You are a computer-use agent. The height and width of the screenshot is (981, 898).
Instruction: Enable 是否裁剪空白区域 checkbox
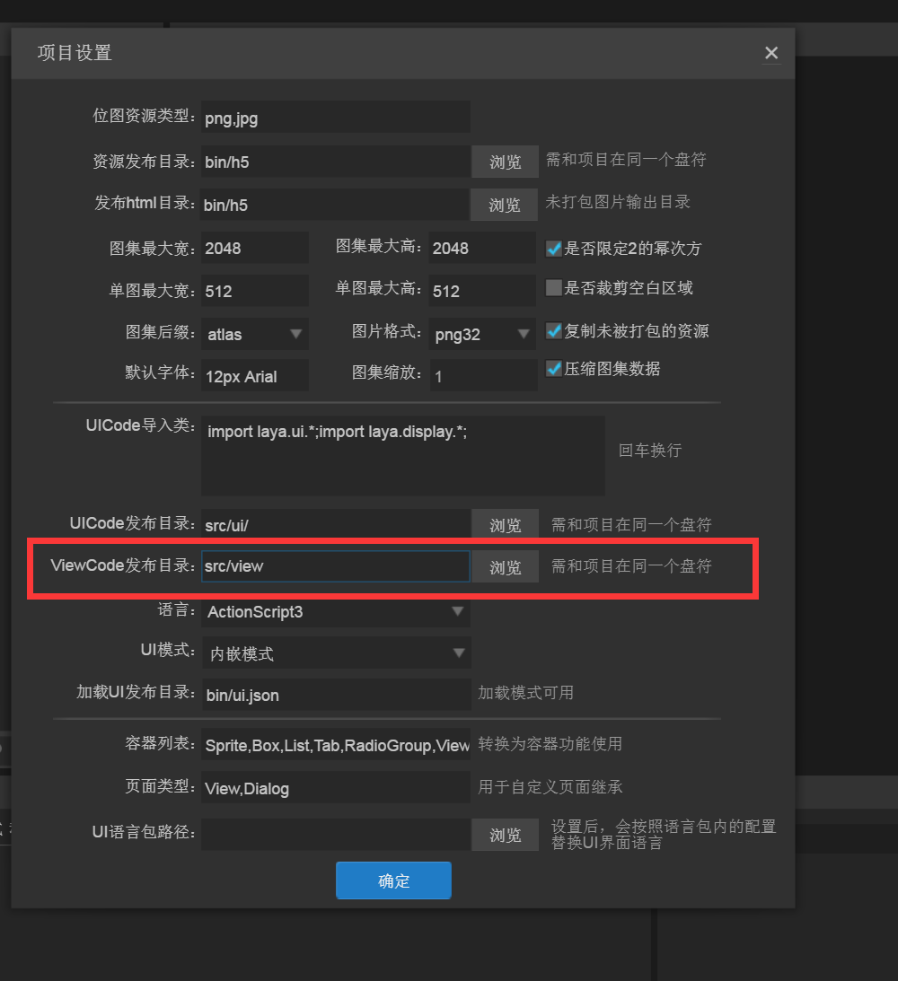coord(553,288)
